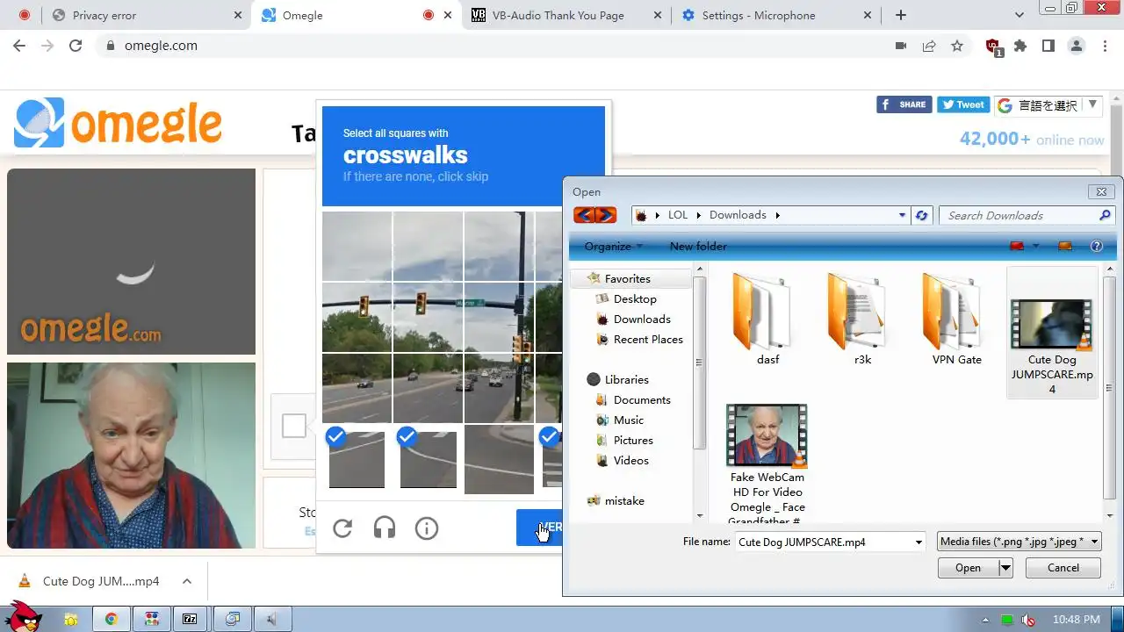Expand the address path dropdown

(x=902, y=215)
